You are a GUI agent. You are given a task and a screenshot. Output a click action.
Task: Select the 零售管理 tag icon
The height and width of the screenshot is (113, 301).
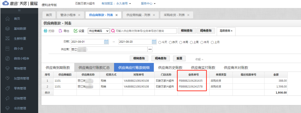(7, 88)
